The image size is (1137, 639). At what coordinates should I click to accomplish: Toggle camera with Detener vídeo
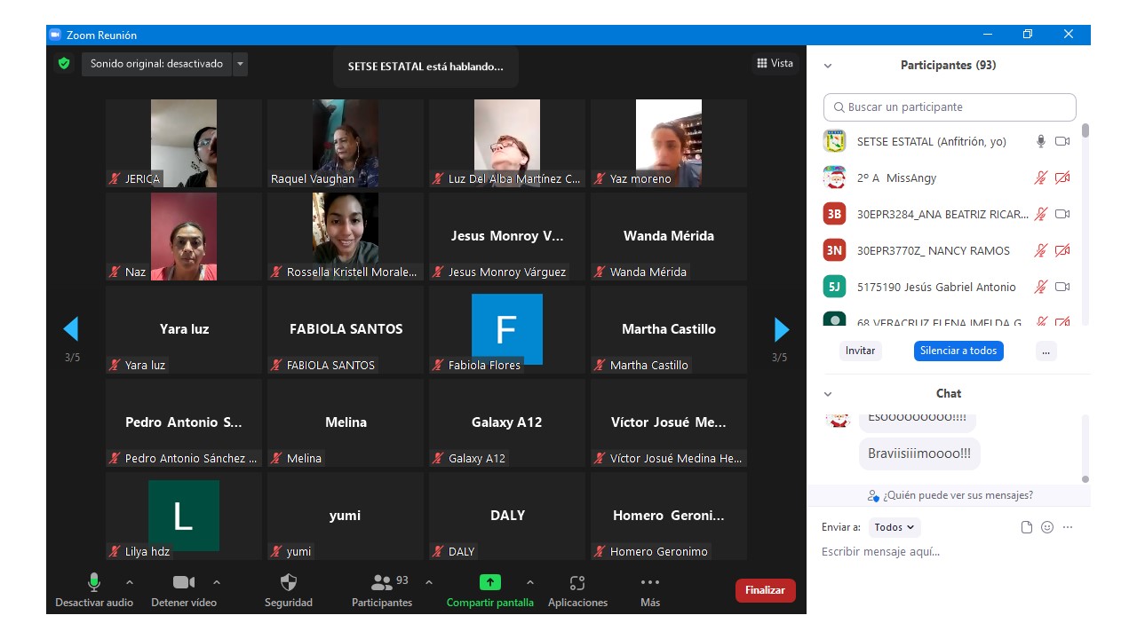(x=184, y=583)
